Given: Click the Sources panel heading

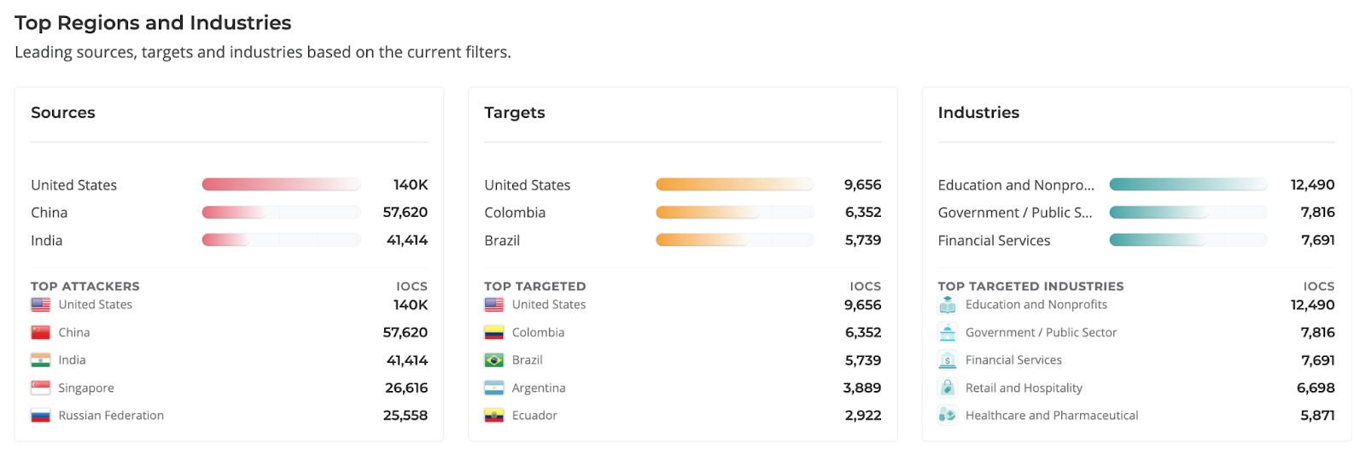Looking at the screenshot, I should pyautogui.click(x=63, y=113).
